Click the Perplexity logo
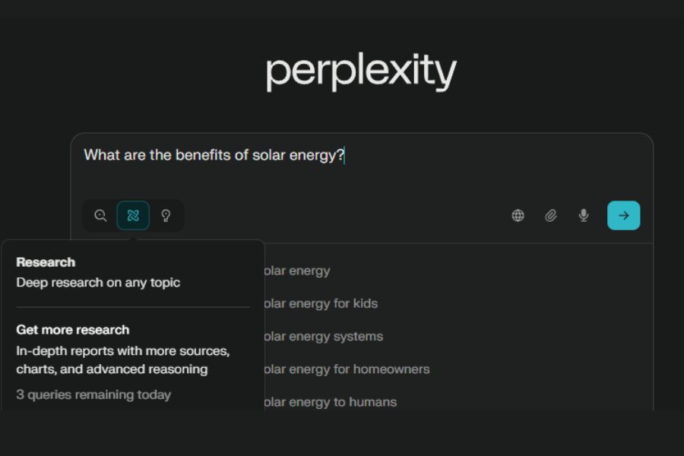The height and width of the screenshot is (456, 684). coord(361,73)
